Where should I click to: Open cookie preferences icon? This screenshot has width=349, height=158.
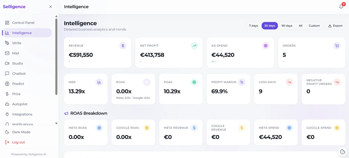(343, 152)
